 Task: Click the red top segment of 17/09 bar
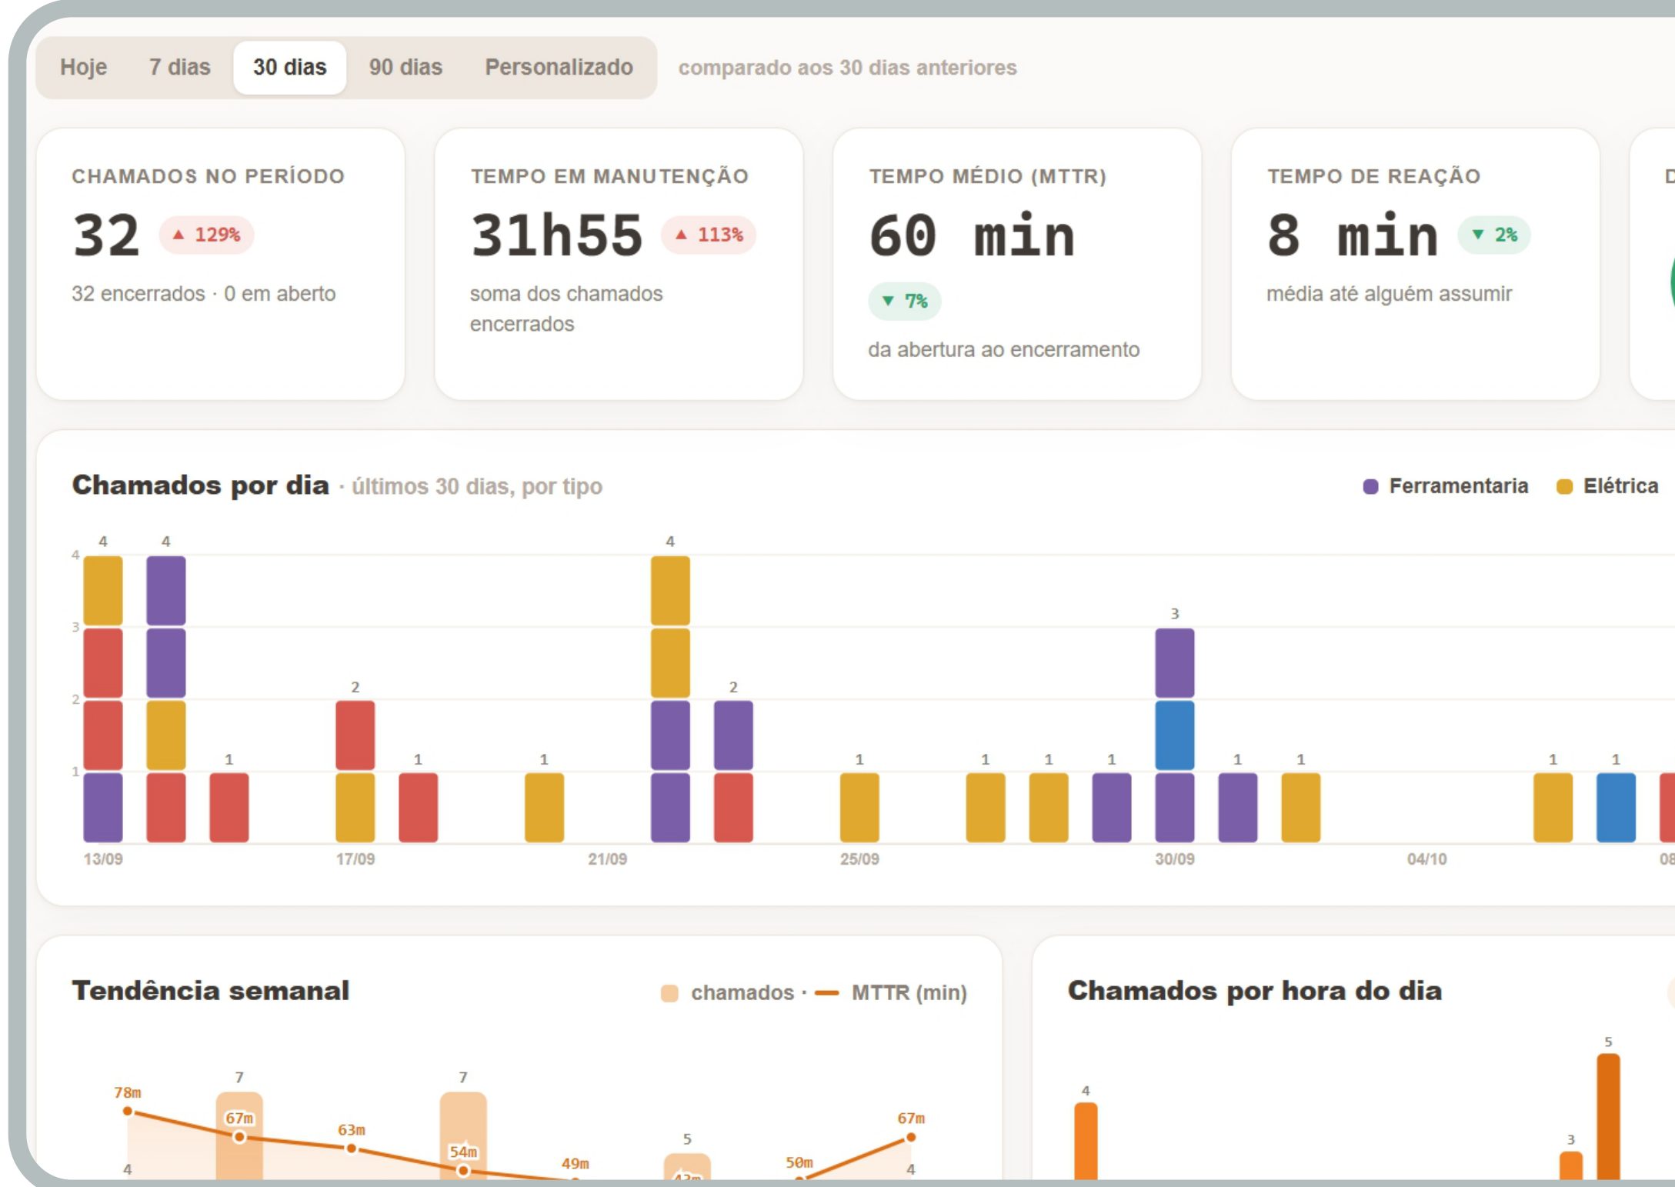click(x=355, y=735)
